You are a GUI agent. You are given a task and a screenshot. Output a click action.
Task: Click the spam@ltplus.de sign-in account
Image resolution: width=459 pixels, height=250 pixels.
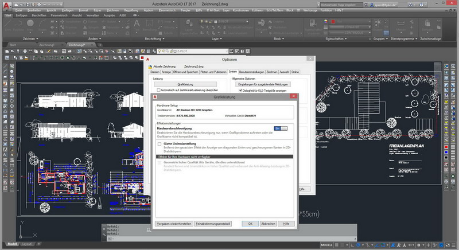[384, 5]
